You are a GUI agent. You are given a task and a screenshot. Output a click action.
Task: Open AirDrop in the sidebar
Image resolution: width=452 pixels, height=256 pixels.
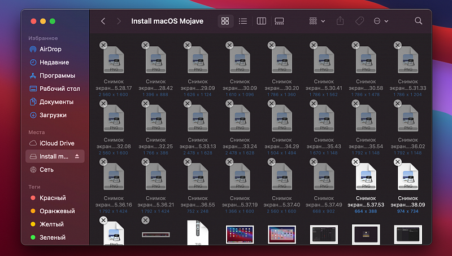pos(50,49)
